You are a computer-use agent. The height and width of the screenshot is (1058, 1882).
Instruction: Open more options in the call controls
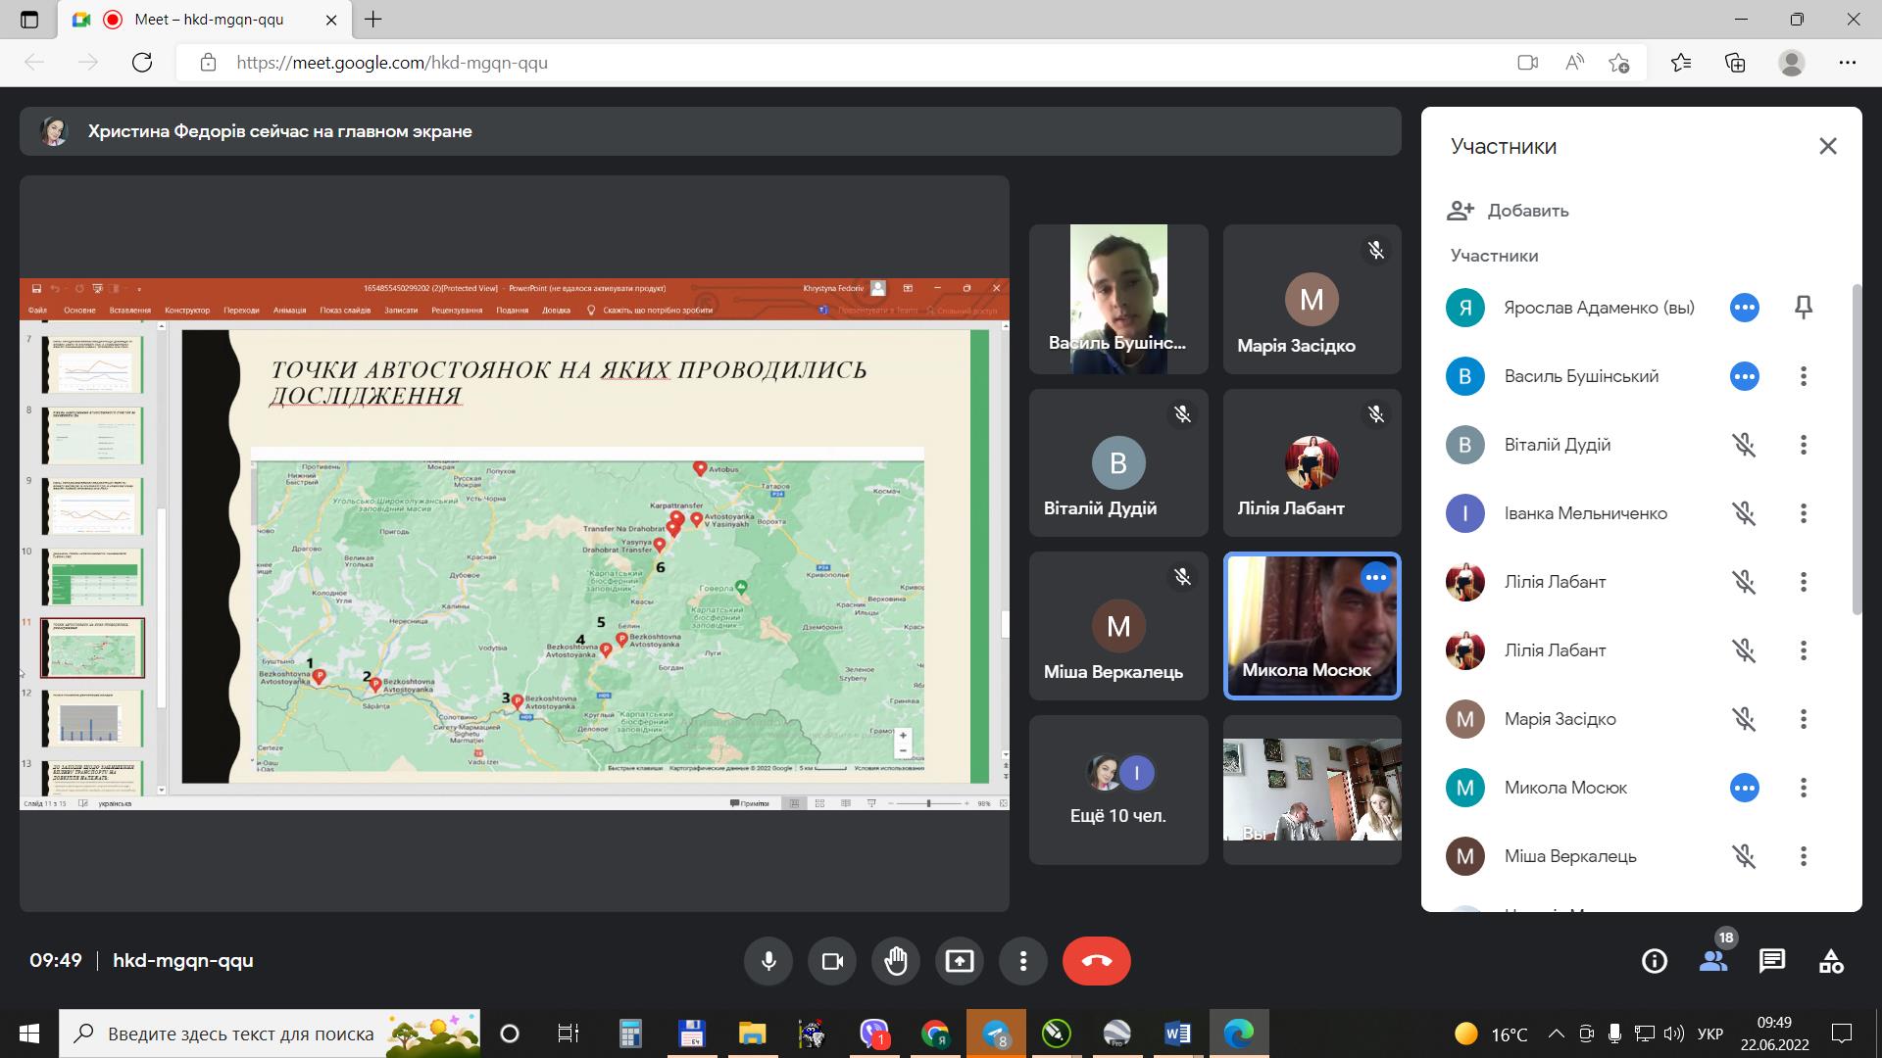1022,961
